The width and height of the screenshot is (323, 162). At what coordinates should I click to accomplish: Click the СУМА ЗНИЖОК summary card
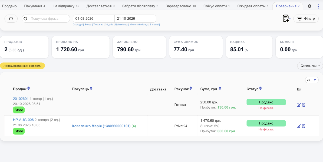196,47
